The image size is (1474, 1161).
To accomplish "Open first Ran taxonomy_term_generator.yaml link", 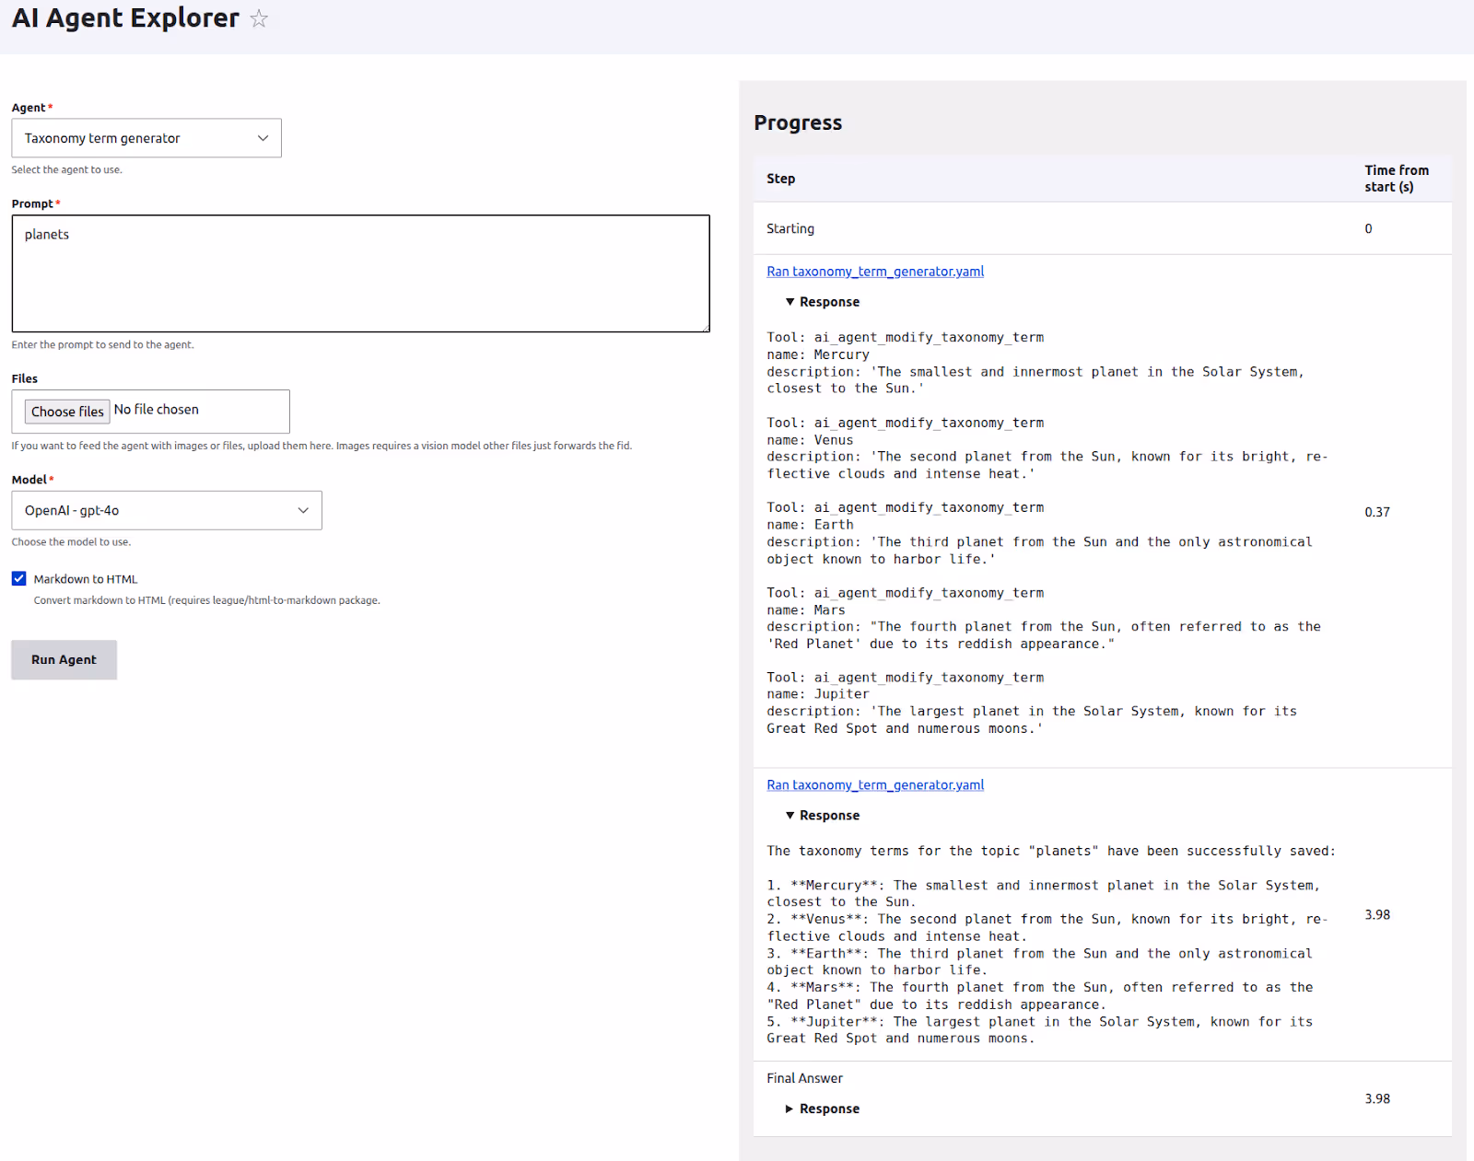I will [x=875, y=272].
